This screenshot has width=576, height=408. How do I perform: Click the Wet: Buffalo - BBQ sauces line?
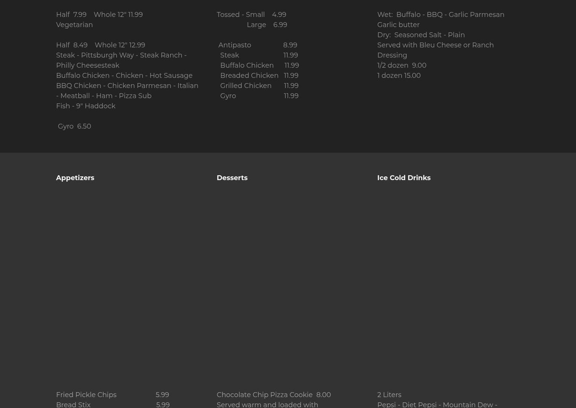440,15
